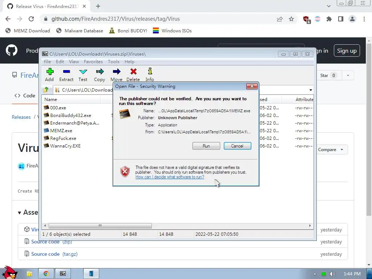Open the dropdown next to Star button
This screenshot has width=372, height=279.
pyautogui.click(x=348, y=76)
